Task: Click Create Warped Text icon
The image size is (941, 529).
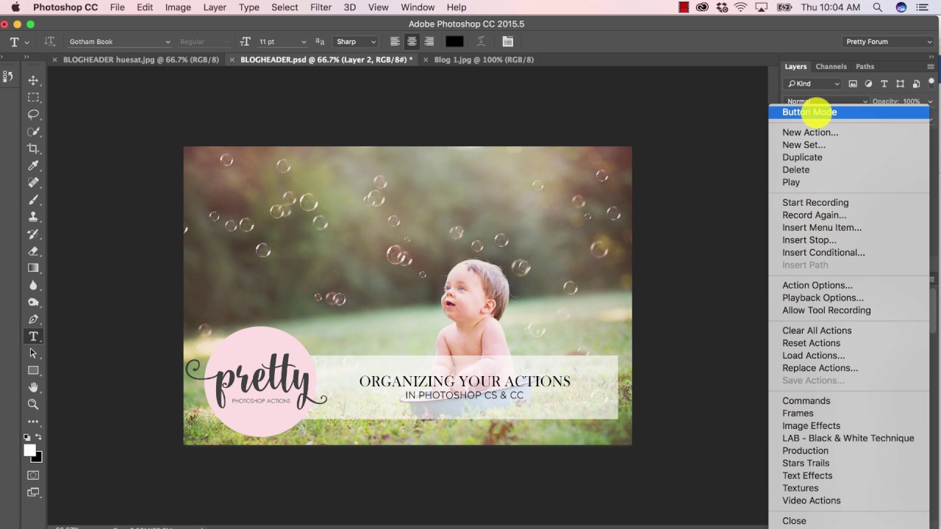Action: (482, 42)
